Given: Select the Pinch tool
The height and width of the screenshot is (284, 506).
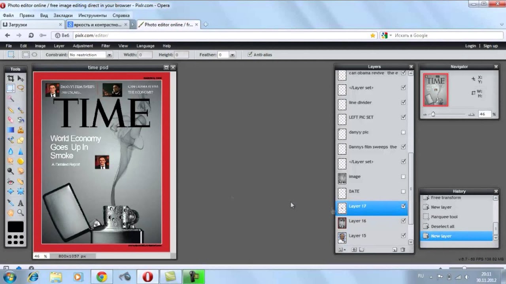Looking at the screenshot, I should tap(21, 192).
